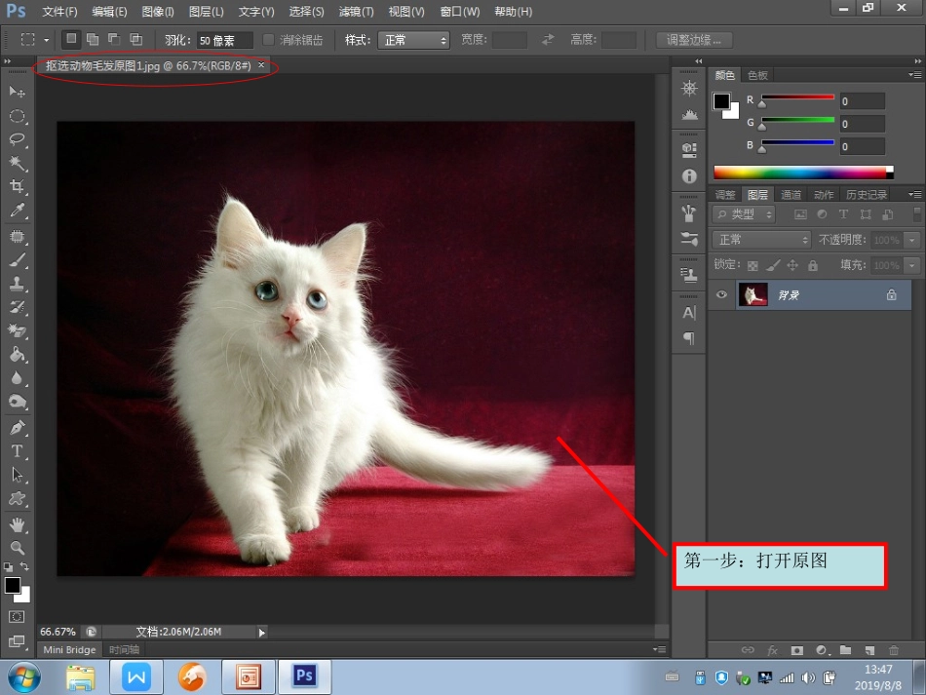
Task: Select the Horizontal Type tool
Action: (x=17, y=450)
